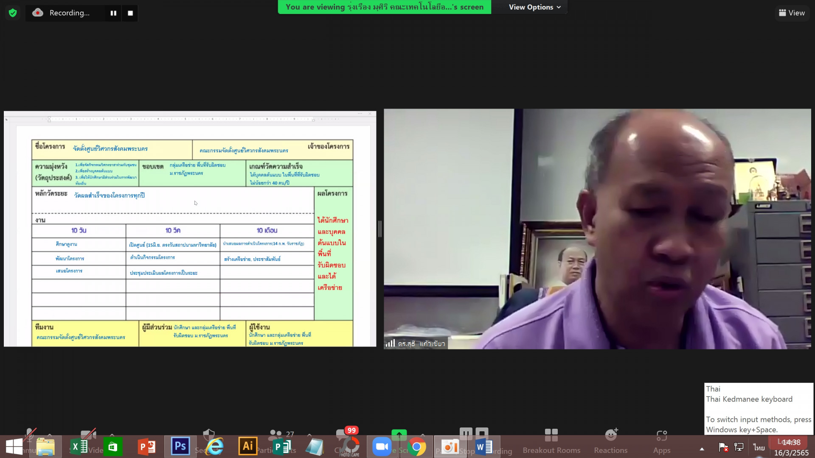Switch to Word on the taskbar
This screenshot has height=458, width=815.
484,447
